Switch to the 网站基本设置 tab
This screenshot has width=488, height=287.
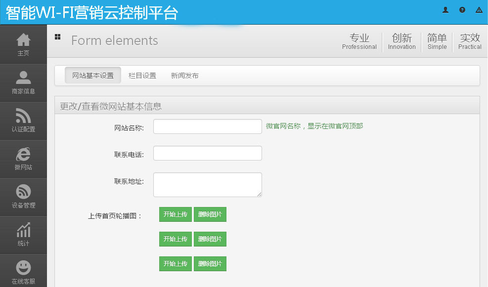pos(93,76)
